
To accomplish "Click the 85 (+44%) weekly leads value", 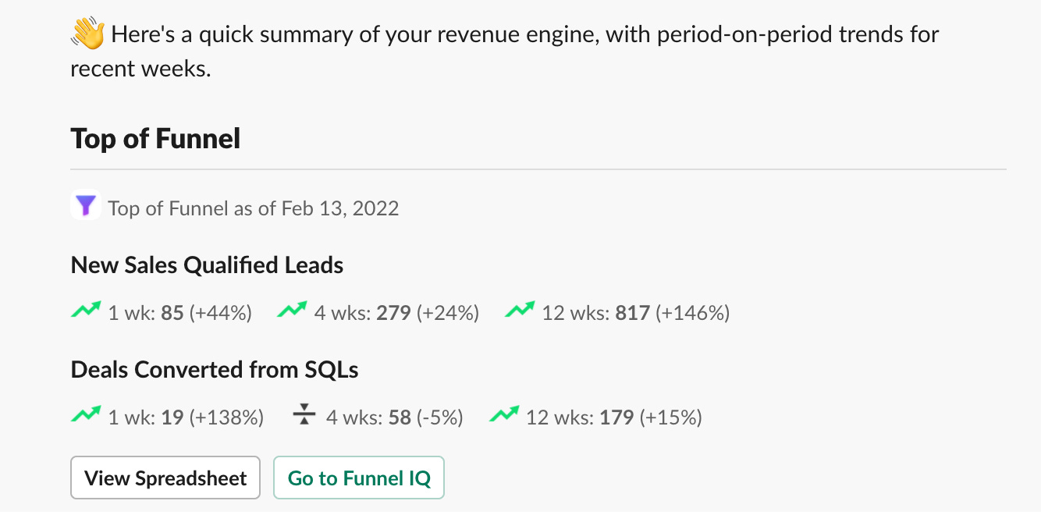I will [206, 313].
